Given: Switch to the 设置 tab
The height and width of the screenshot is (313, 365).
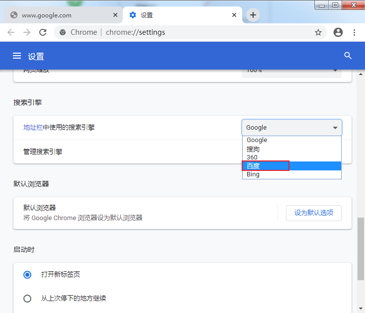Looking at the screenshot, I should (182, 15).
